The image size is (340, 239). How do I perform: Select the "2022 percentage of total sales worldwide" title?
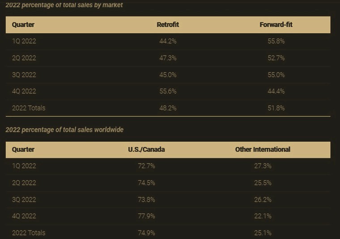coord(64,130)
